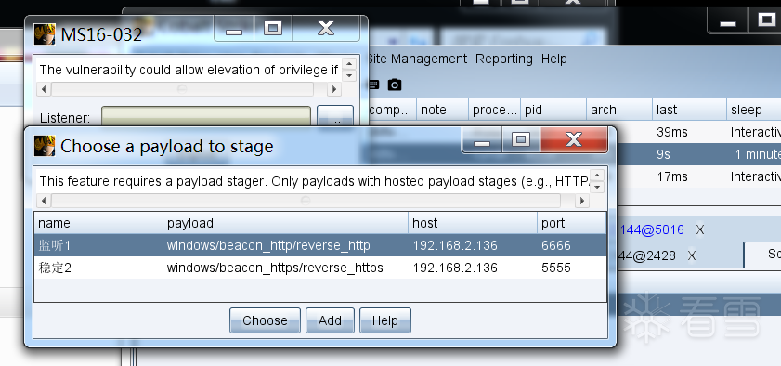Click windows/beacon_http/reverse_http payload cell

[268, 245]
